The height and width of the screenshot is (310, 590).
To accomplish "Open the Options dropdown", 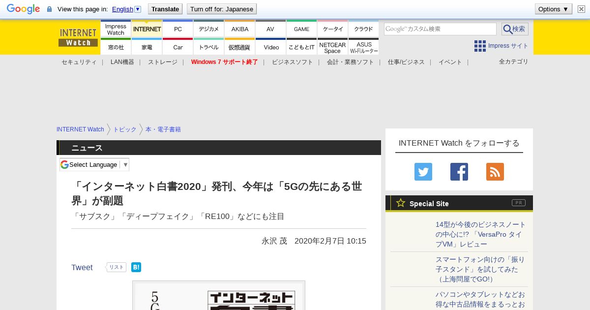I will point(554,9).
